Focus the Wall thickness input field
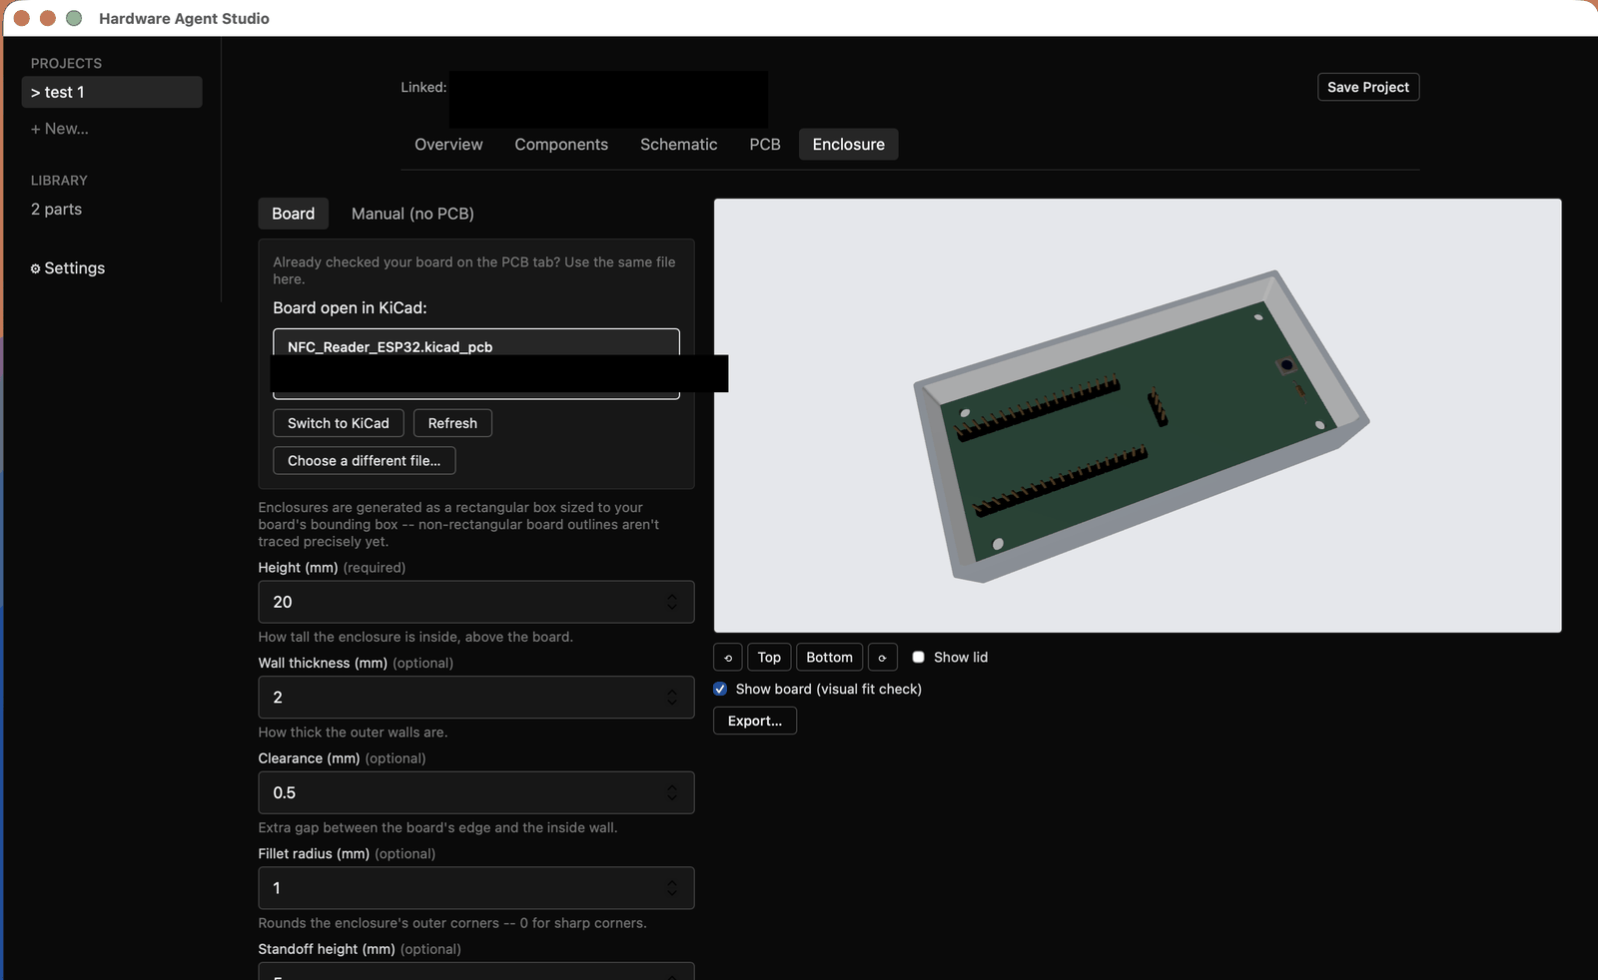1598x980 pixels. tap(476, 698)
